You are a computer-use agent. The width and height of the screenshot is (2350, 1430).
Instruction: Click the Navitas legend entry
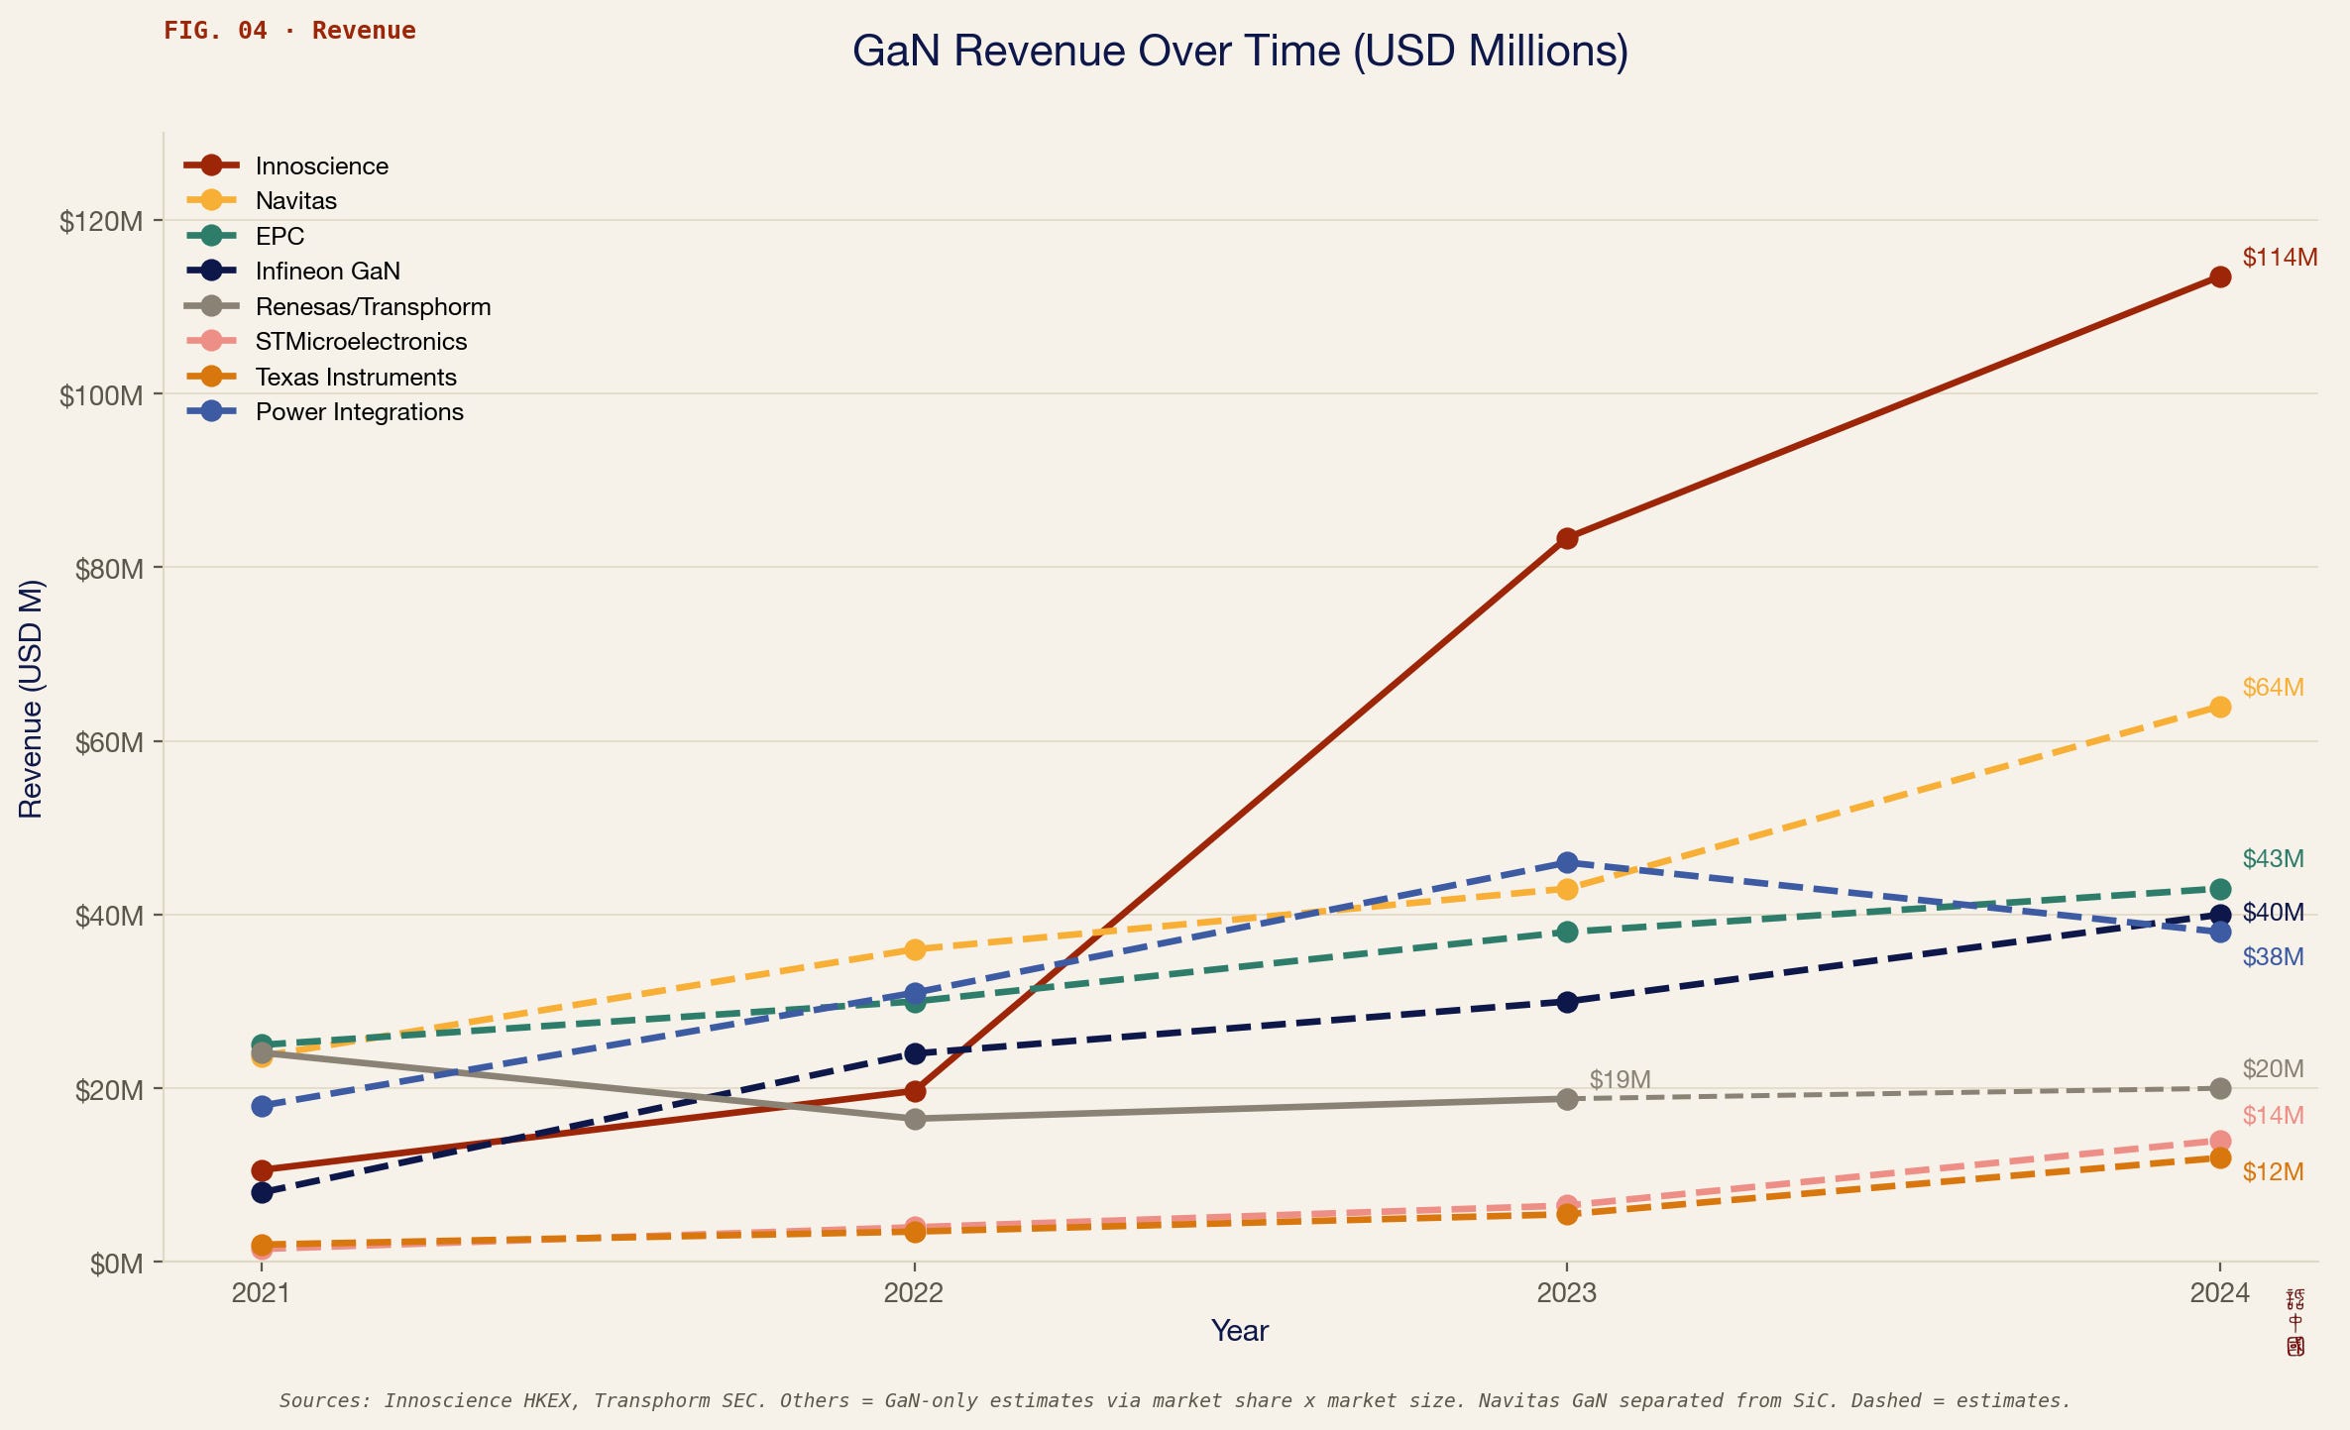coord(295,201)
